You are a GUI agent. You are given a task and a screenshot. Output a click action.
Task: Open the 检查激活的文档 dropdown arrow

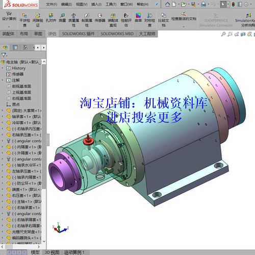tap(184, 27)
